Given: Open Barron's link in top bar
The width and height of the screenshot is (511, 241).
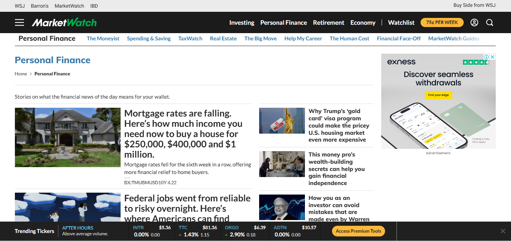Looking at the screenshot, I should coord(40,6).
